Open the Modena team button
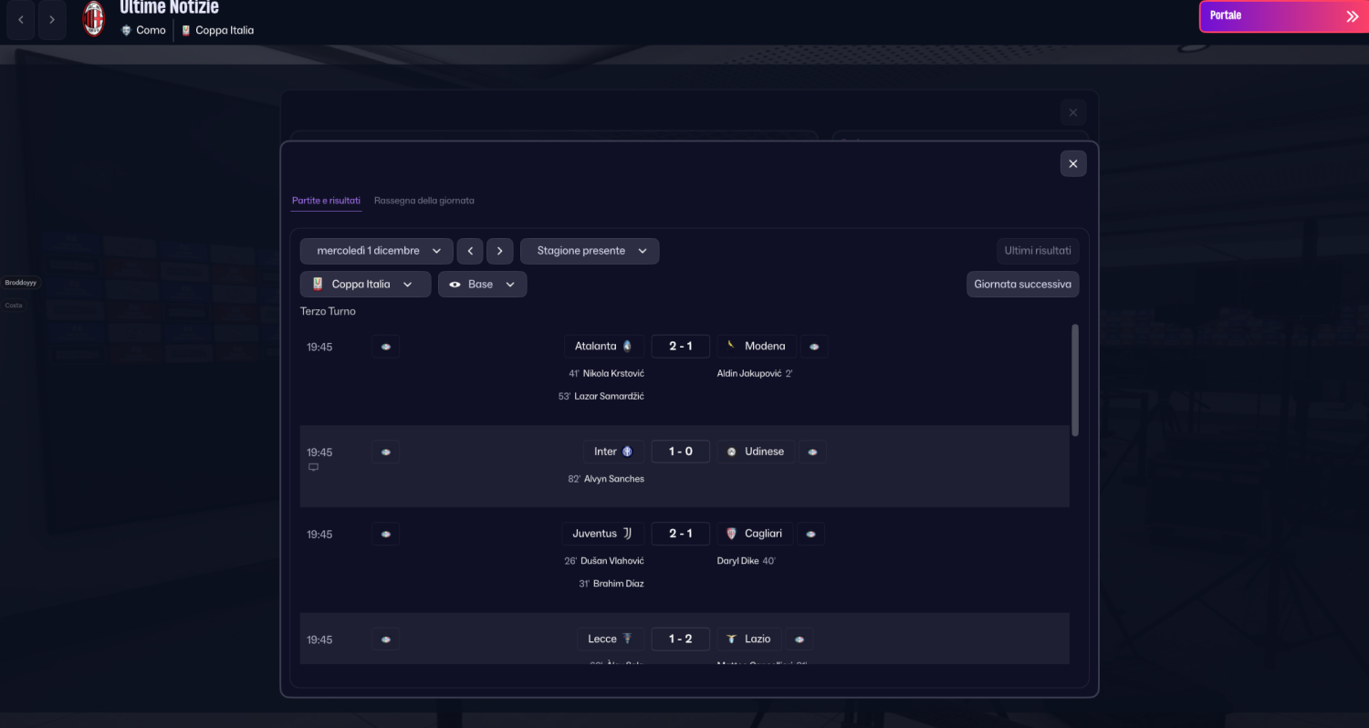Image resolution: width=1369 pixels, height=728 pixels. pyautogui.click(x=757, y=346)
